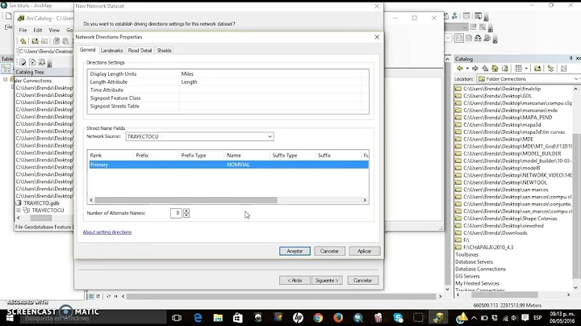The width and height of the screenshot is (581, 326).
Task: Open Firefox from the taskbar
Action: [x=338, y=317]
